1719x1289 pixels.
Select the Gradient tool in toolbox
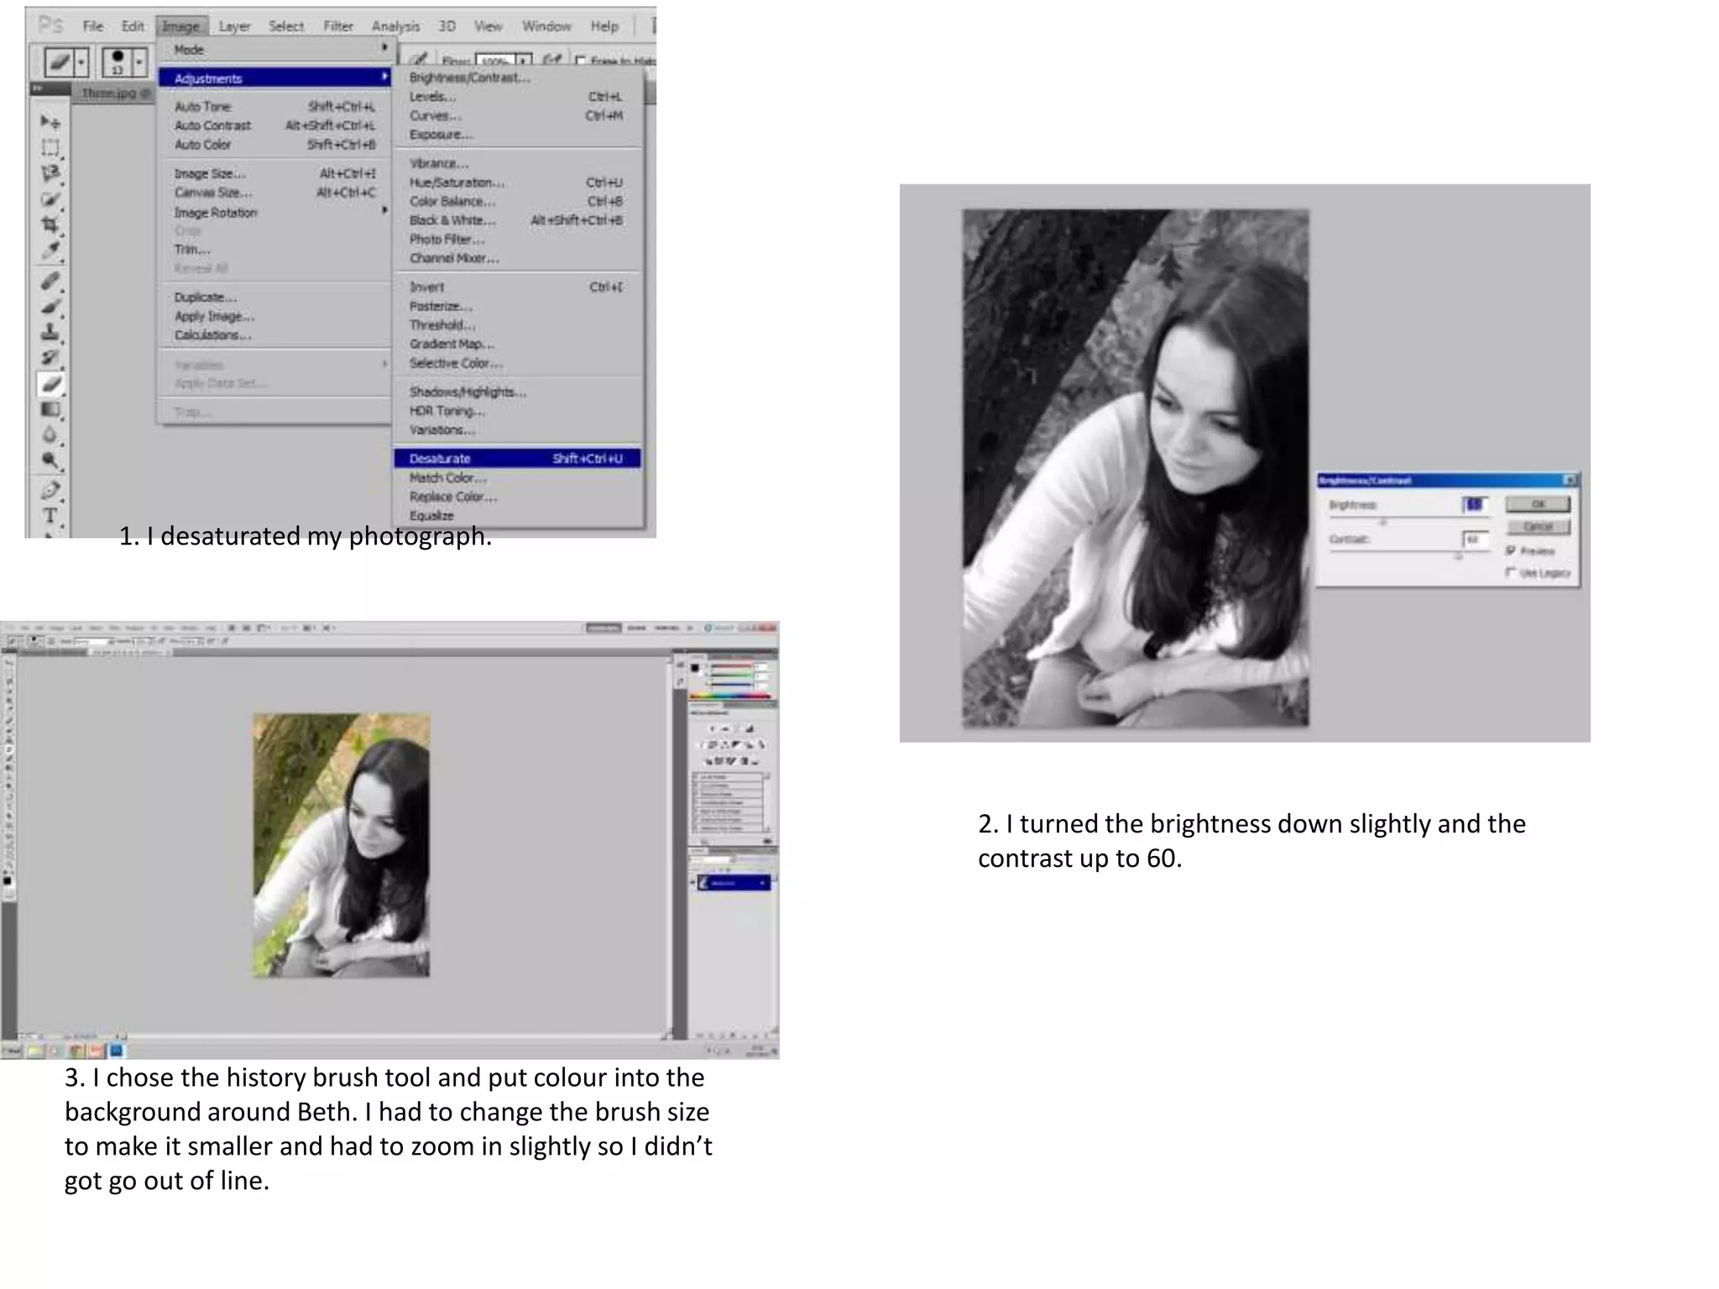coord(50,410)
